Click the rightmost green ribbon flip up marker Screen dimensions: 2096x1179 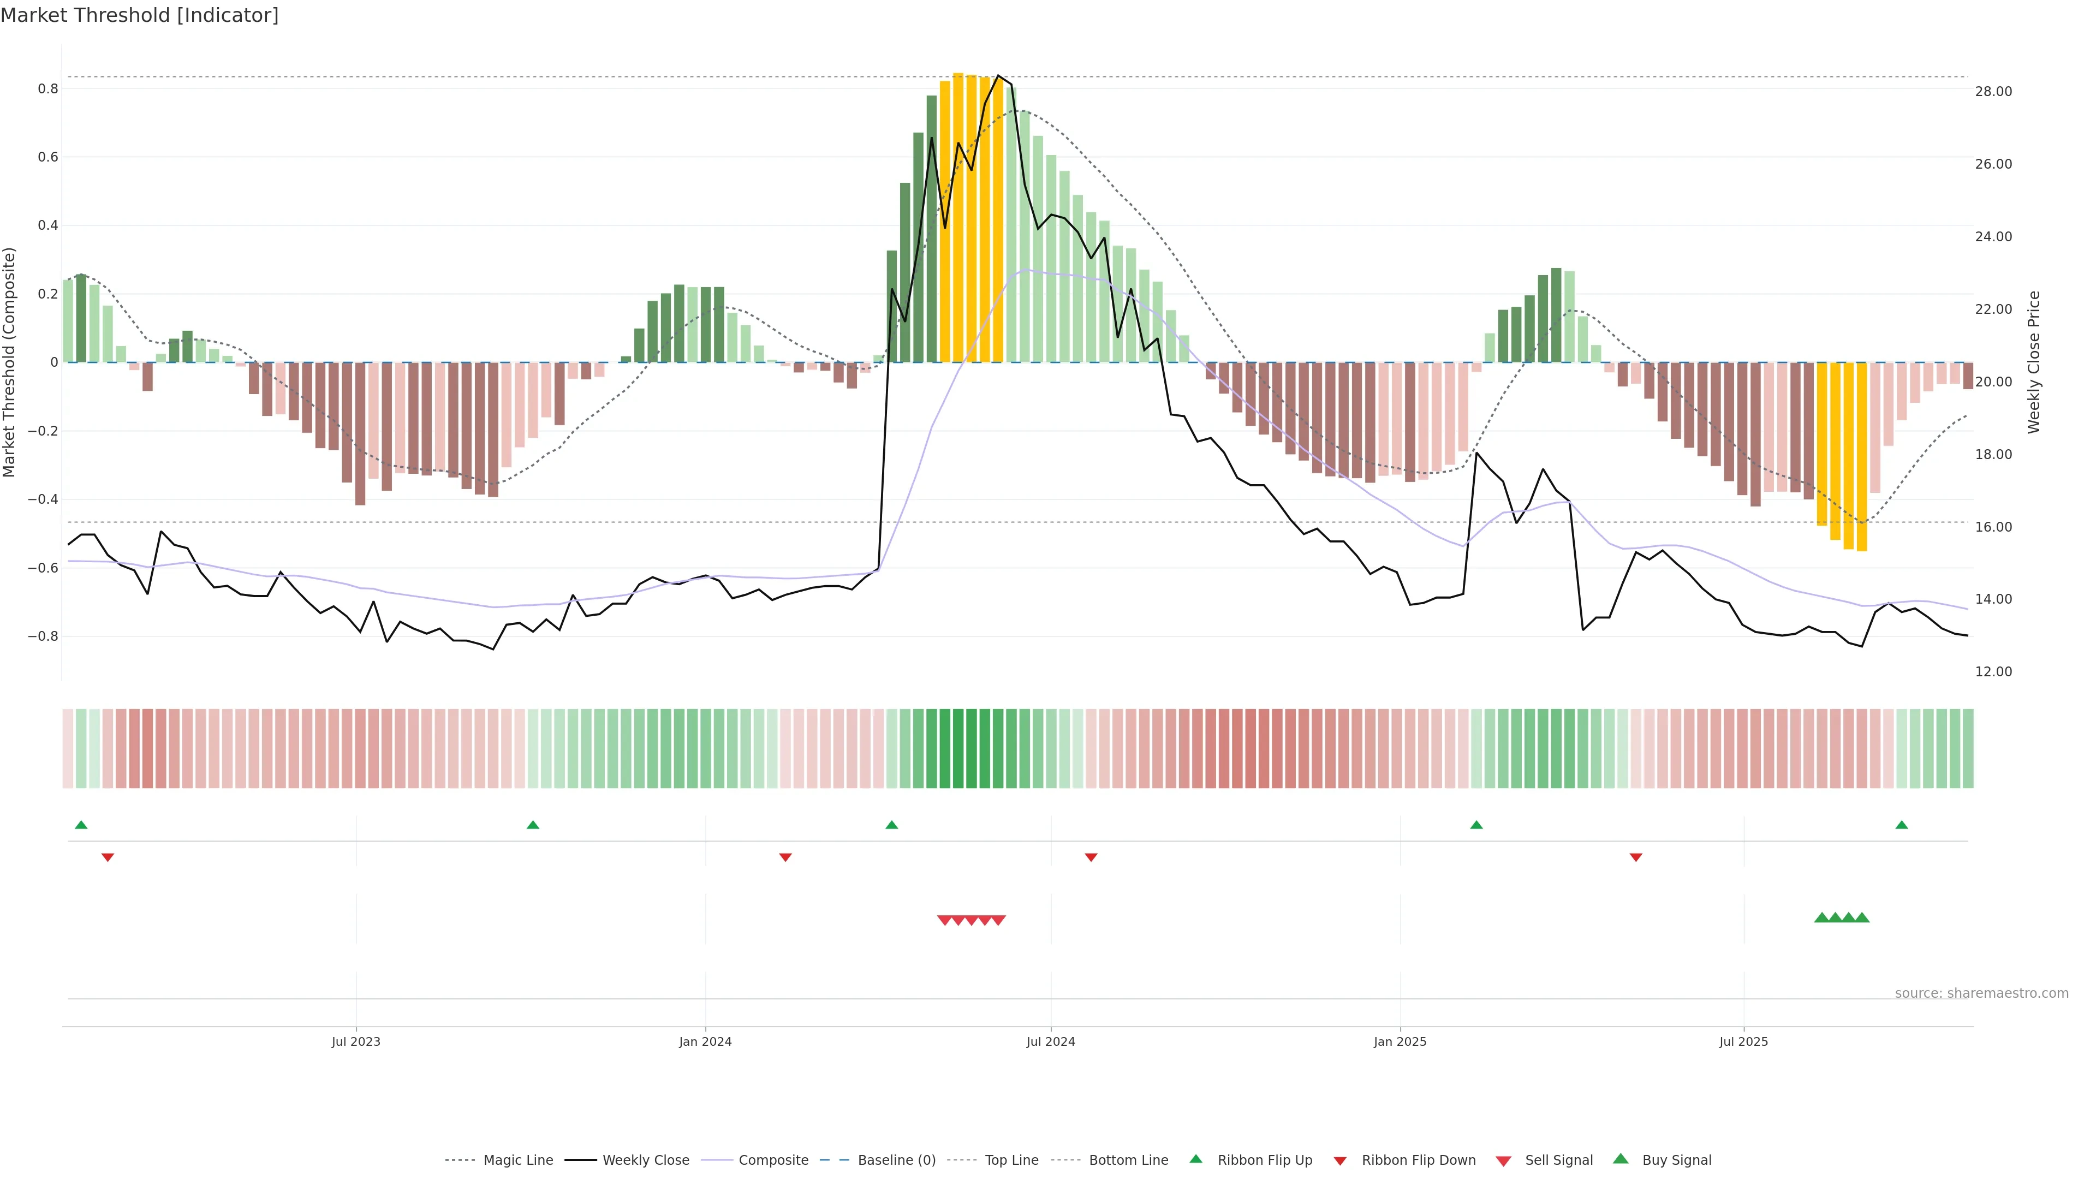1902,825
